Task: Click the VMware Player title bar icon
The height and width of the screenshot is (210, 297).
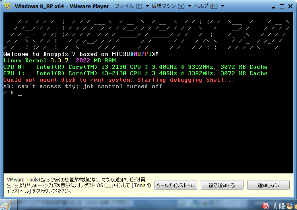Action: (x=7, y=6)
